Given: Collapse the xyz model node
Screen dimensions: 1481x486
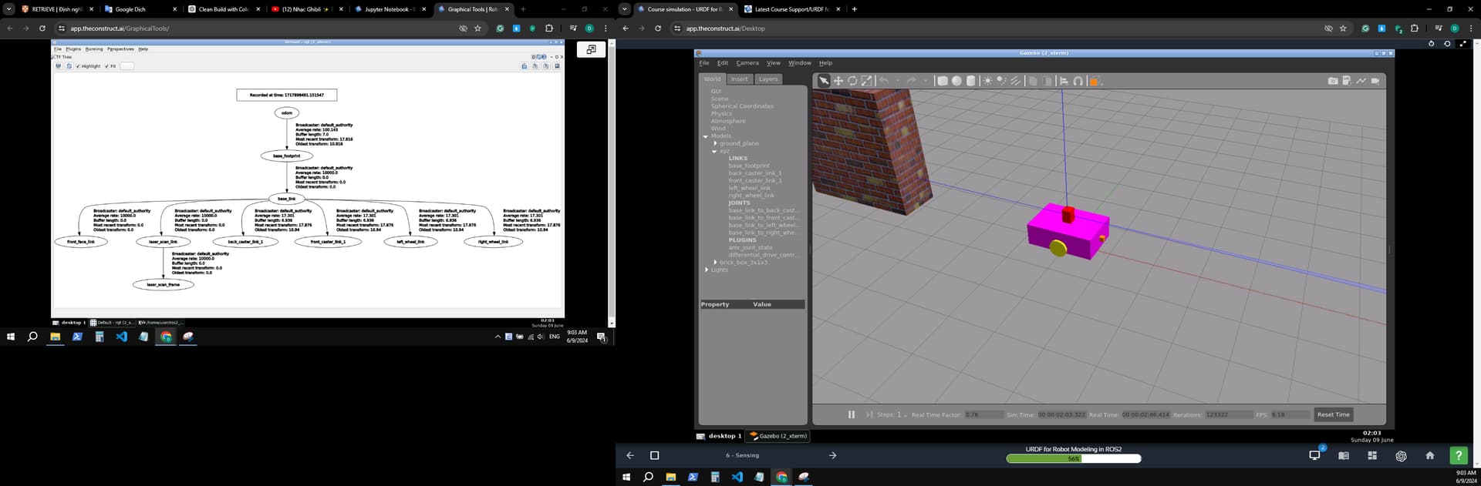Looking at the screenshot, I should (x=715, y=151).
